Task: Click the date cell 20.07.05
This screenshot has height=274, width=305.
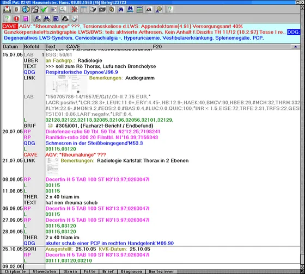Action: (13, 132)
